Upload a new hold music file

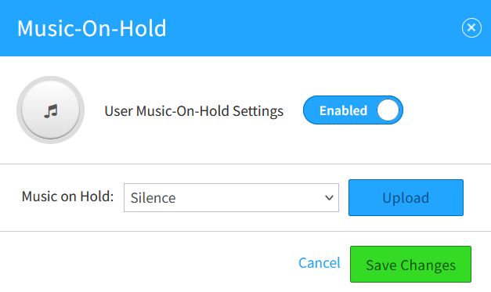406,197
